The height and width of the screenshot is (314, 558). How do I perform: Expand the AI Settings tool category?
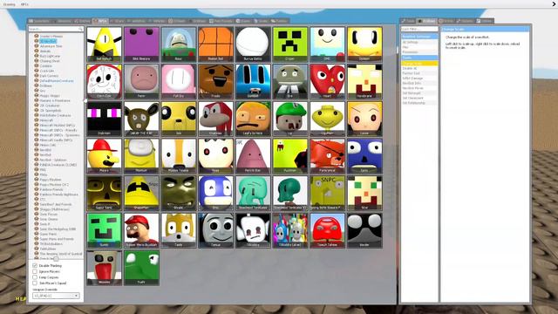[x=419, y=42]
